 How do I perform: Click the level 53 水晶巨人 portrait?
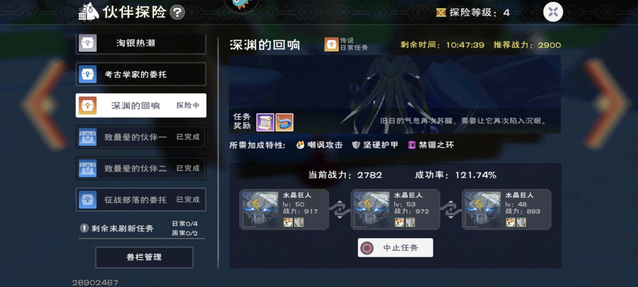coord(372,209)
